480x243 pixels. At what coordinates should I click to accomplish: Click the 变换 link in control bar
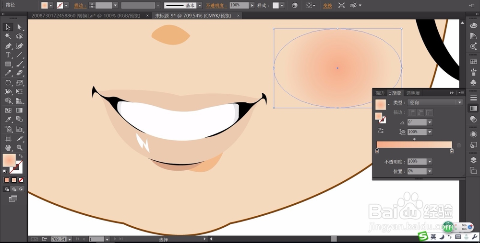click(x=327, y=5)
